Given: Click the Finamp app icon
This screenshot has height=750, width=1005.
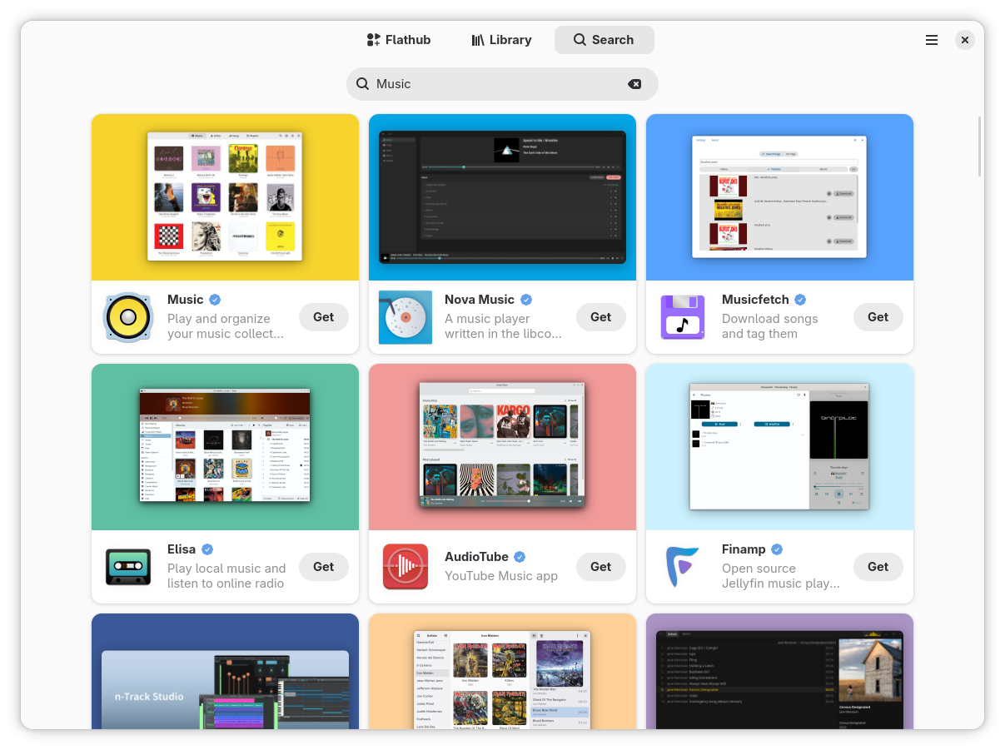Looking at the screenshot, I should coord(683,567).
